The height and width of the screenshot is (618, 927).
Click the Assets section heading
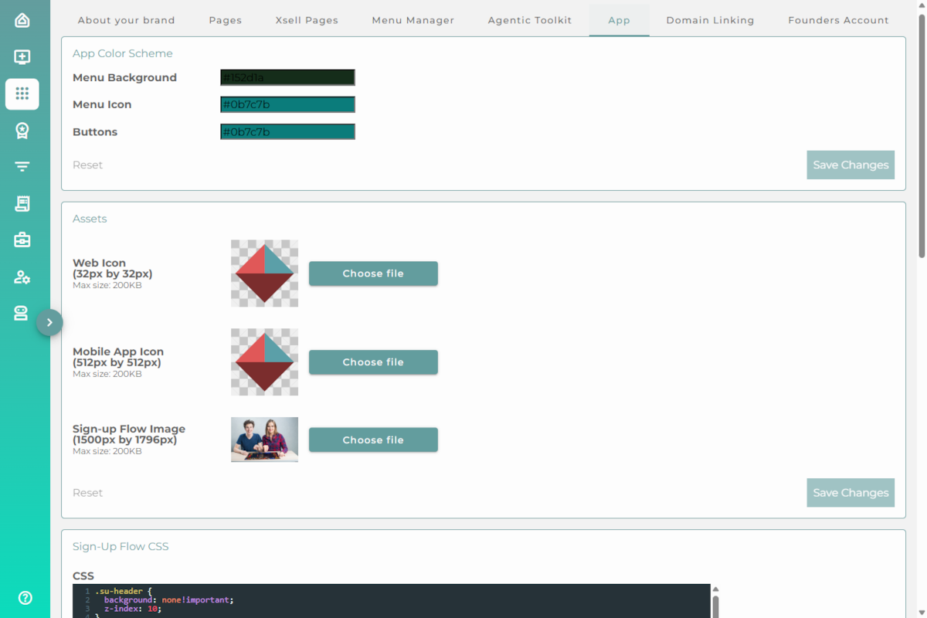pos(90,219)
